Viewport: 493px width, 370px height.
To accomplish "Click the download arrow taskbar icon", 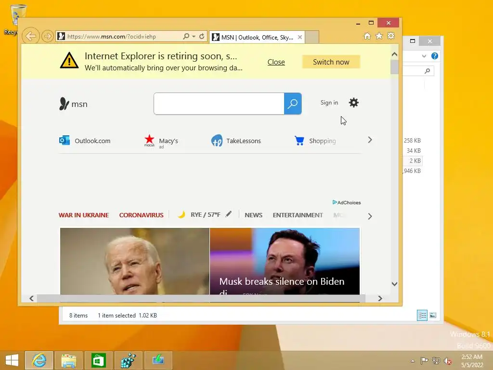I will point(158,360).
